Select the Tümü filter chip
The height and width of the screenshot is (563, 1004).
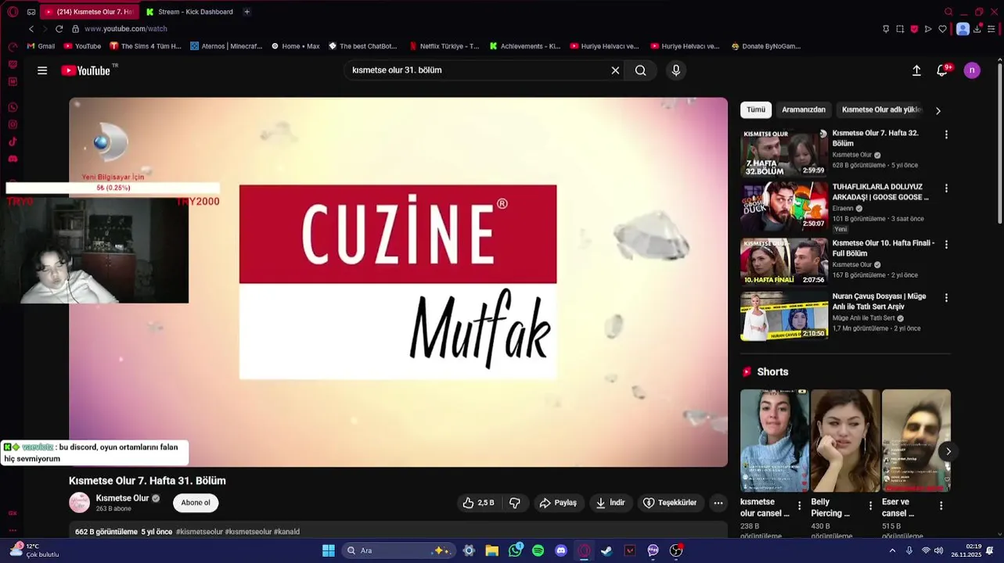pyautogui.click(x=756, y=110)
